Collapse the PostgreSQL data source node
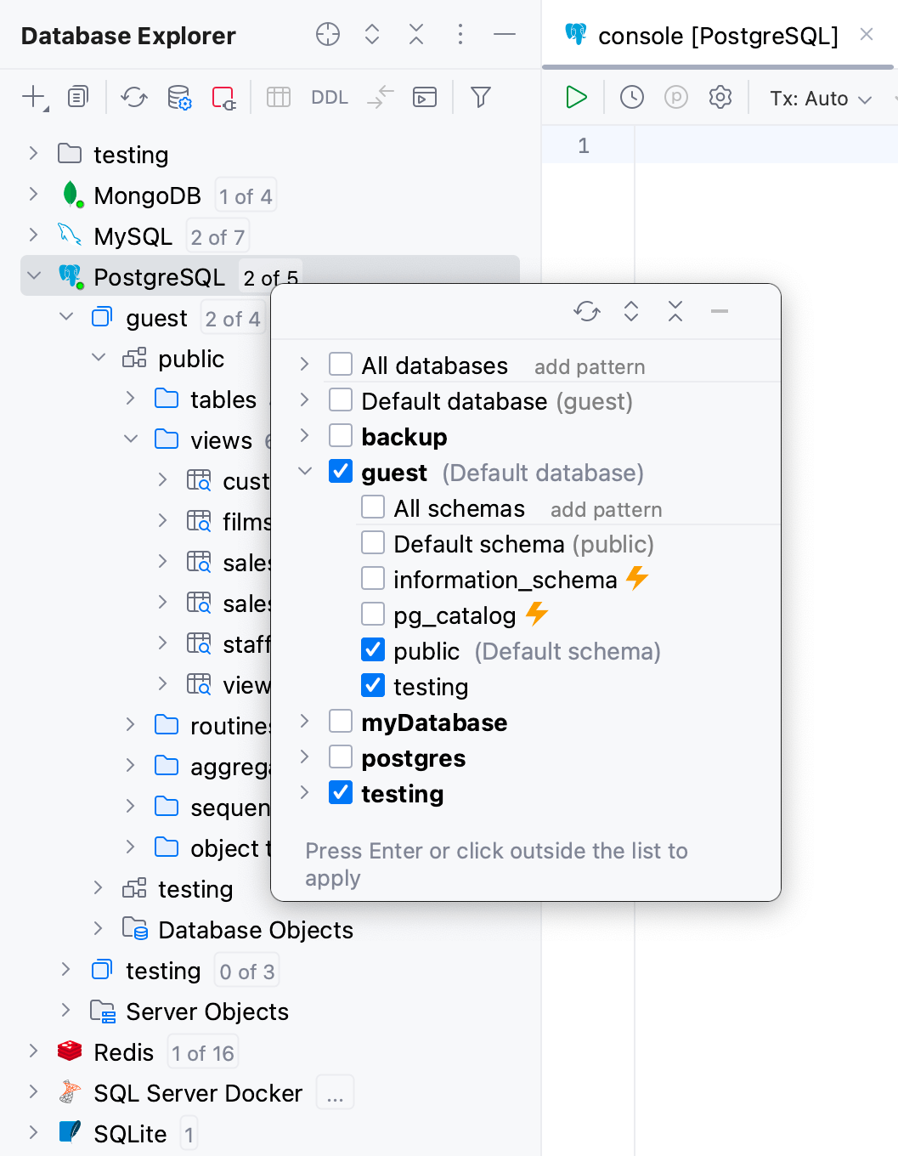 tap(34, 275)
